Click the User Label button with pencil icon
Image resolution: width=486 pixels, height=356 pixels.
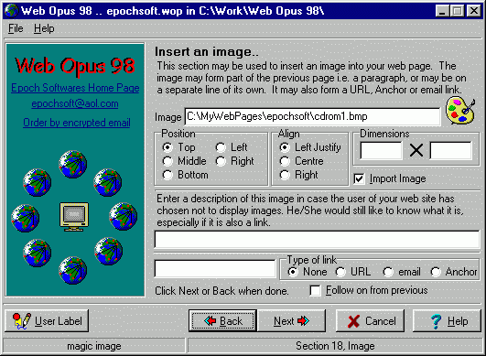47,320
